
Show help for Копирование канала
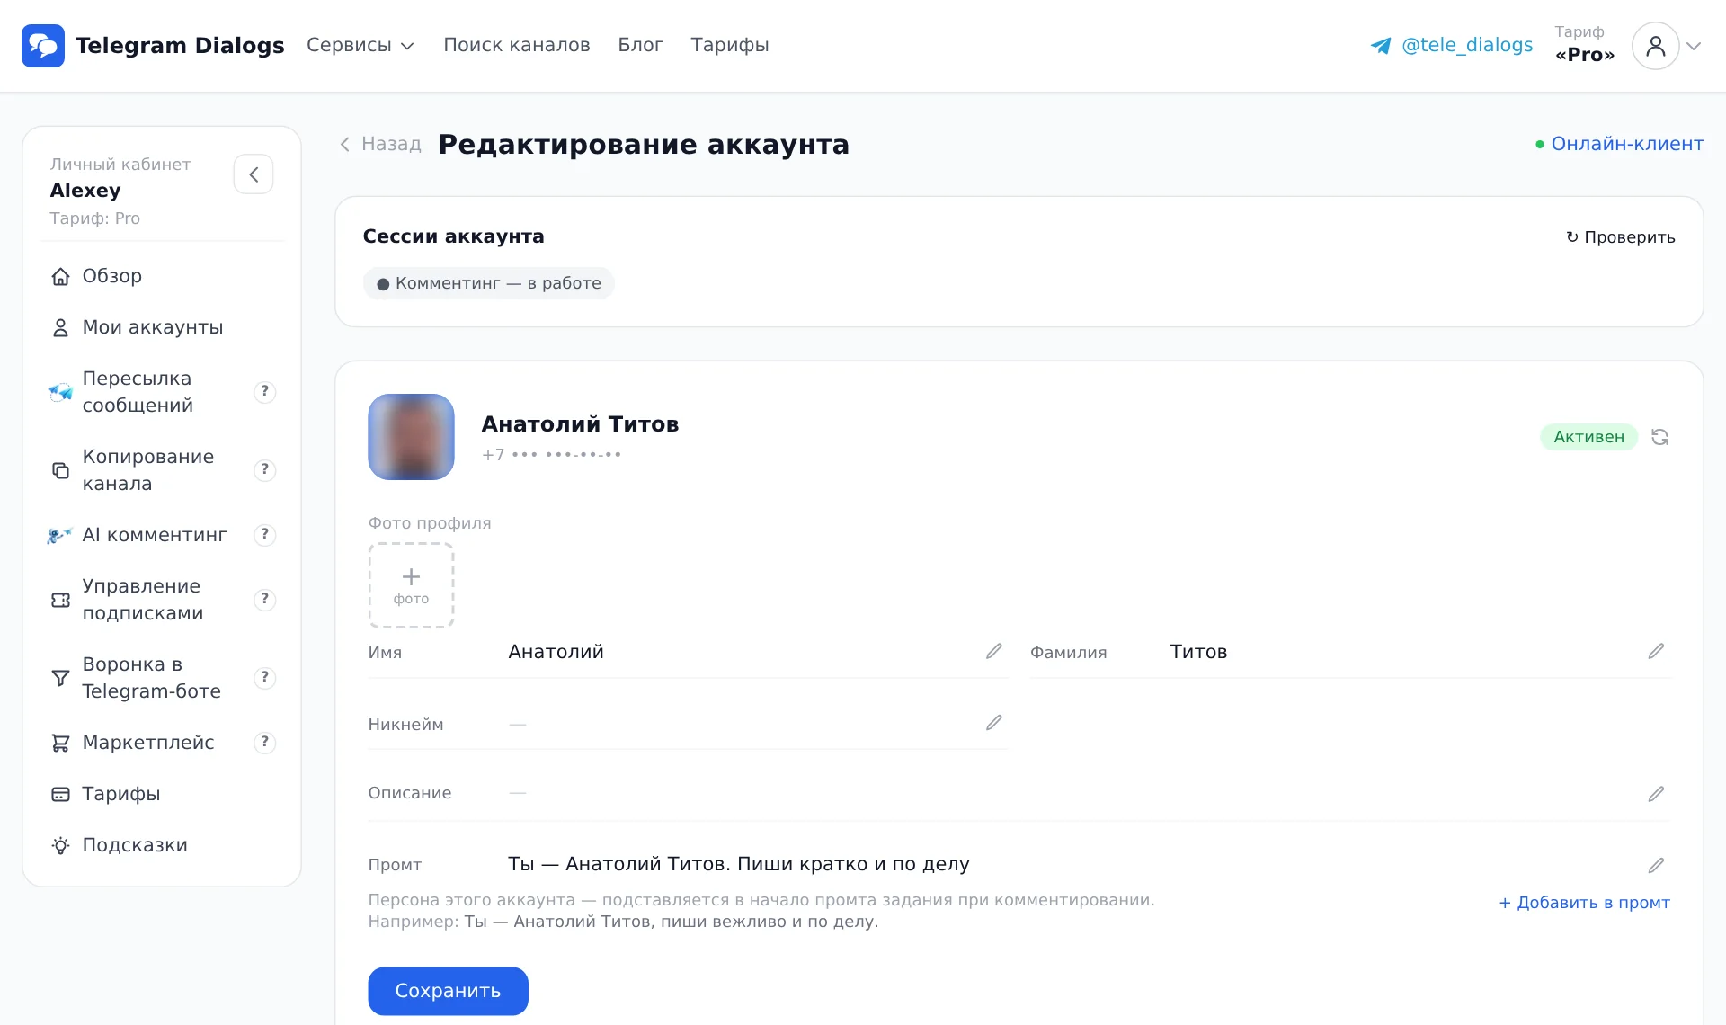click(x=264, y=470)
